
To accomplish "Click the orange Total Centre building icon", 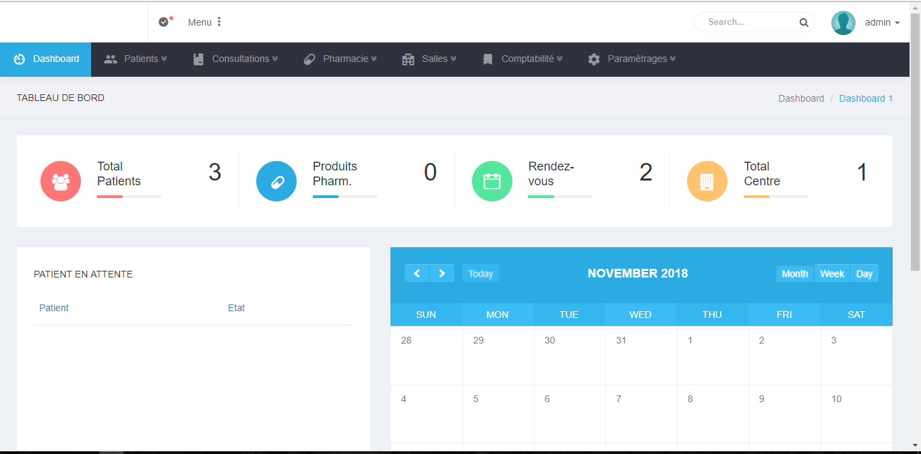I will [707, 181].
